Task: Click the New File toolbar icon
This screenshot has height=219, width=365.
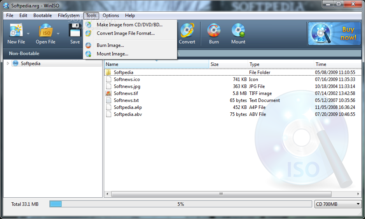Action: (16, 30)
